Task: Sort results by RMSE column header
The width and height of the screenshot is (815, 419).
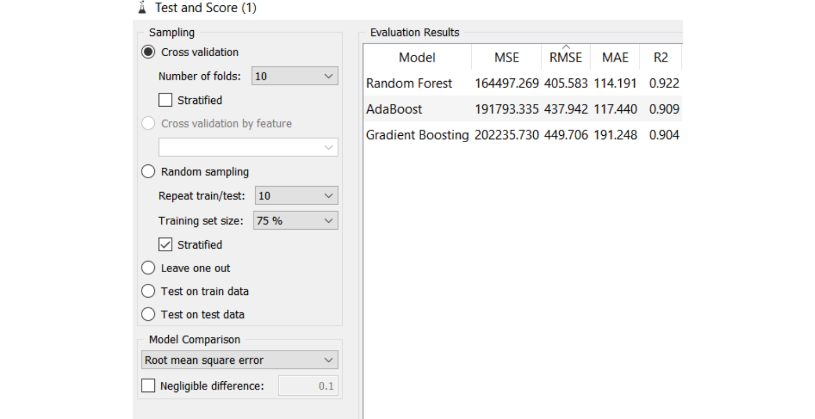Action: click(x=566, y=58)
